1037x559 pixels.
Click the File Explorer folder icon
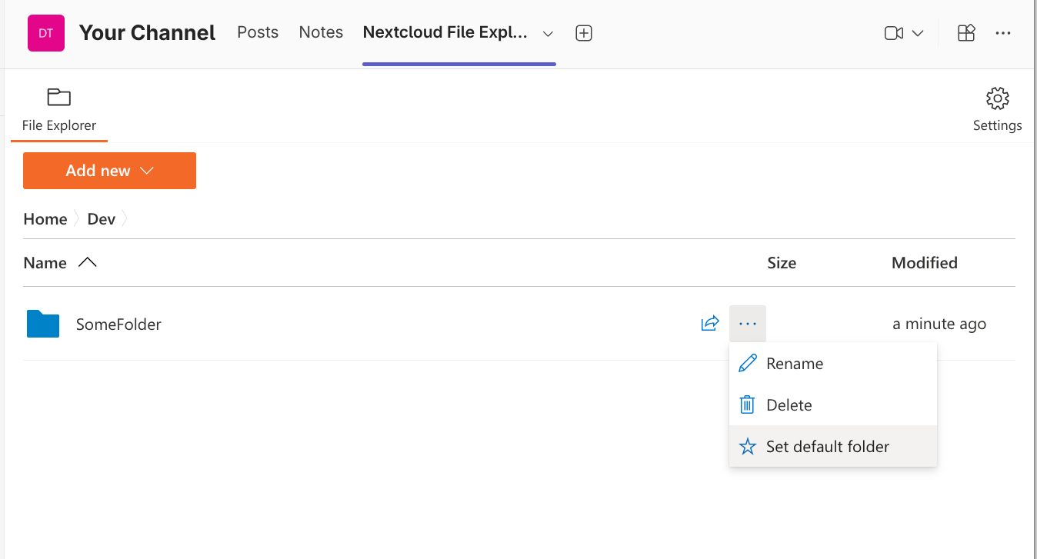(59, 97)
